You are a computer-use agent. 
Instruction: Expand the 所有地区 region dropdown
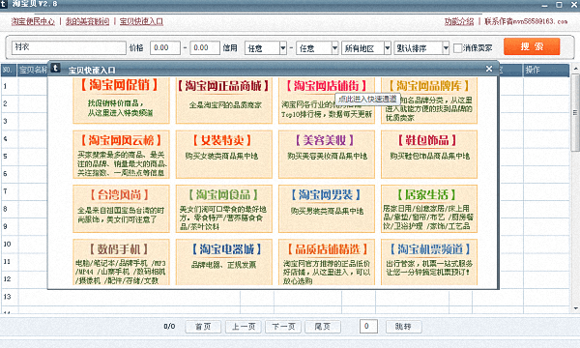[365, 48]
